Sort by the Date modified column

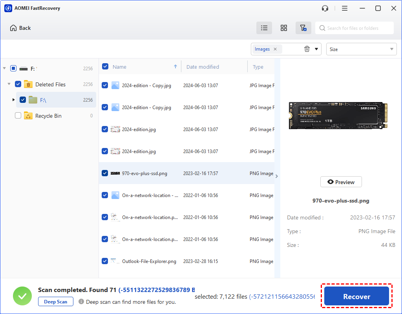coord(203,67)
